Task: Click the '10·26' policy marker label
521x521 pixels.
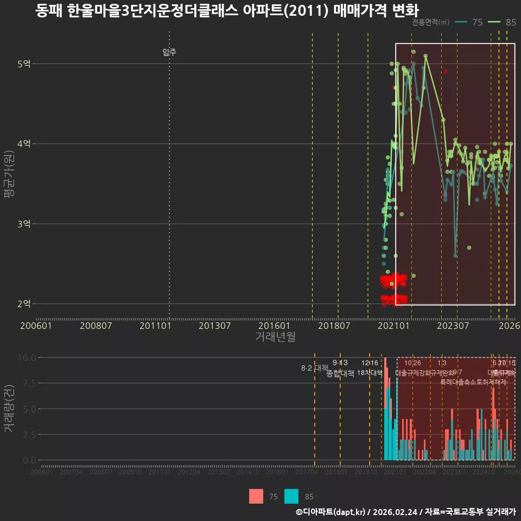Action: click(x=412, y=363)
